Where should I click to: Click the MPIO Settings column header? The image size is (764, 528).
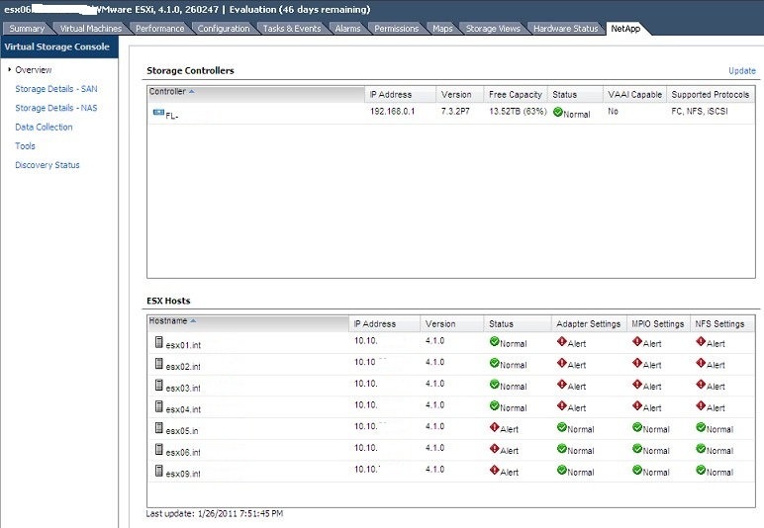point(658,323)
